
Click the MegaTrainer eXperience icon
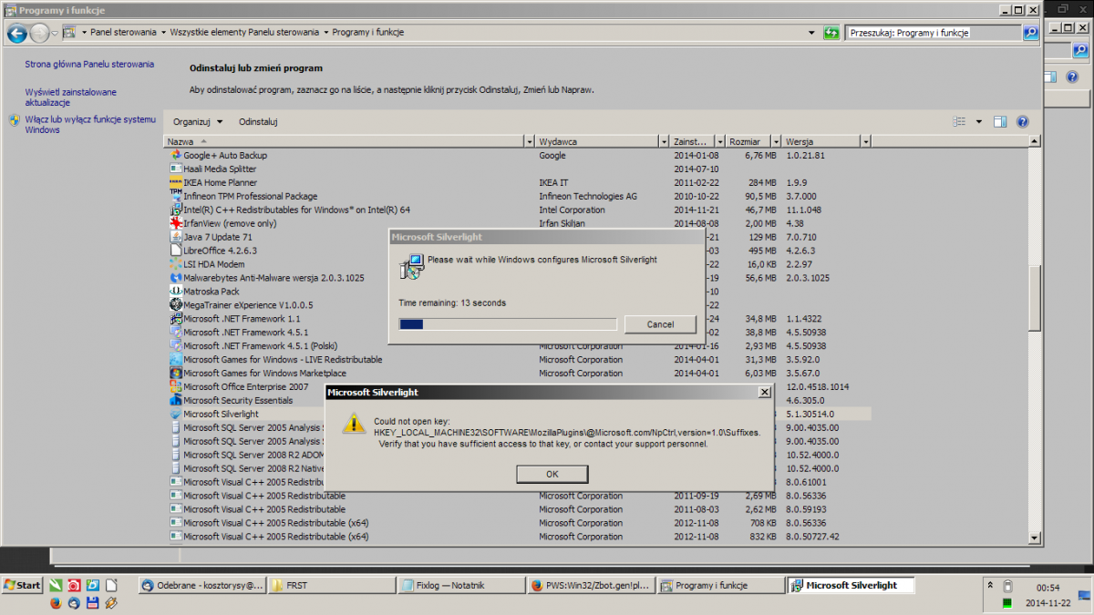(176, 305)
